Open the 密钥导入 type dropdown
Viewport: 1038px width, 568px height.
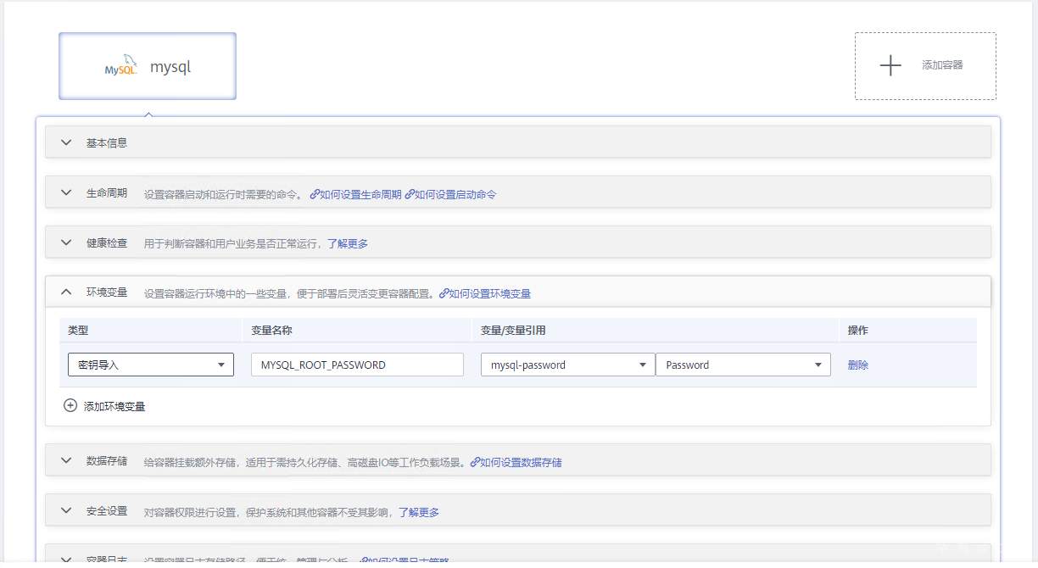click(151, 365)
